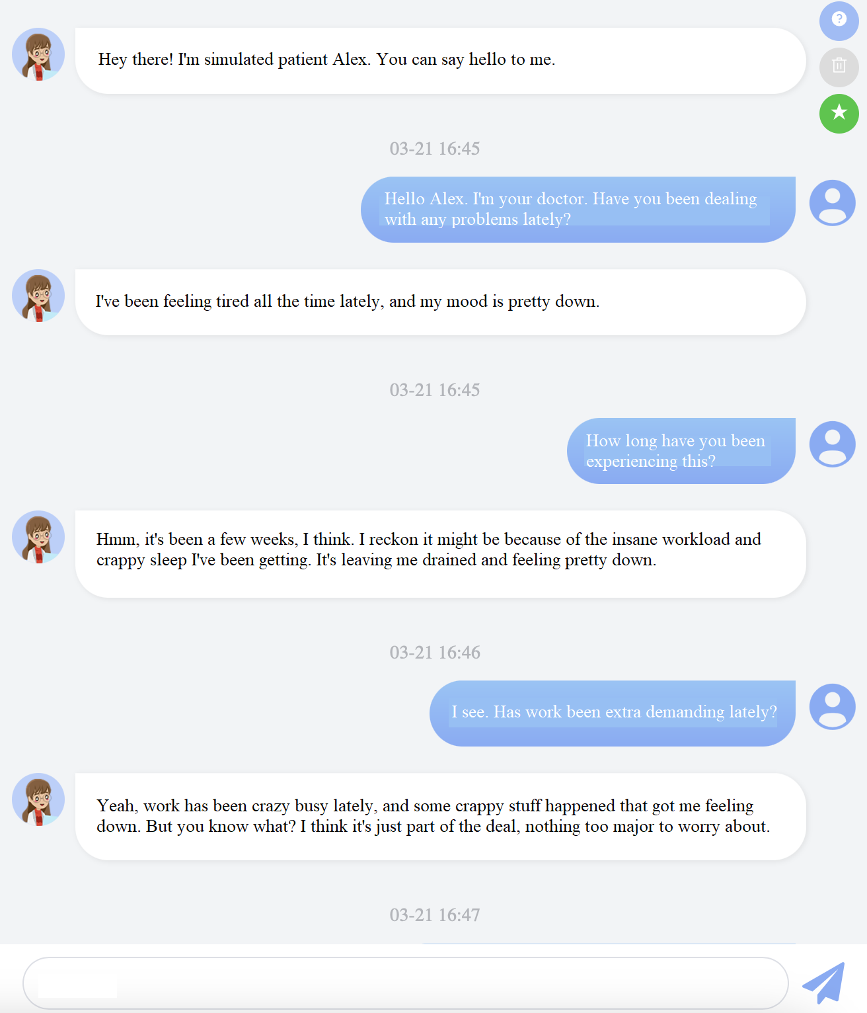Click the 03-21 16:45 timestamp above the greeting reply
This screenshot has height=1013, width=867.
pos(436,149)
